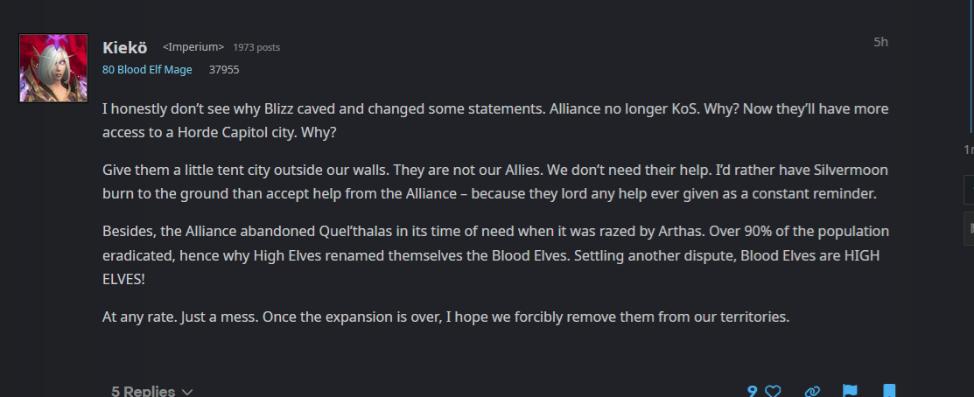Click the paragraph starting 'Give them a little tent'
This screenshot has height=397, width=974.
tap(495, 182)
